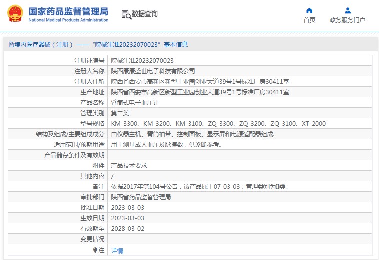Click the structure text 由仪器主机、臂筒袖带

point(193,134)
